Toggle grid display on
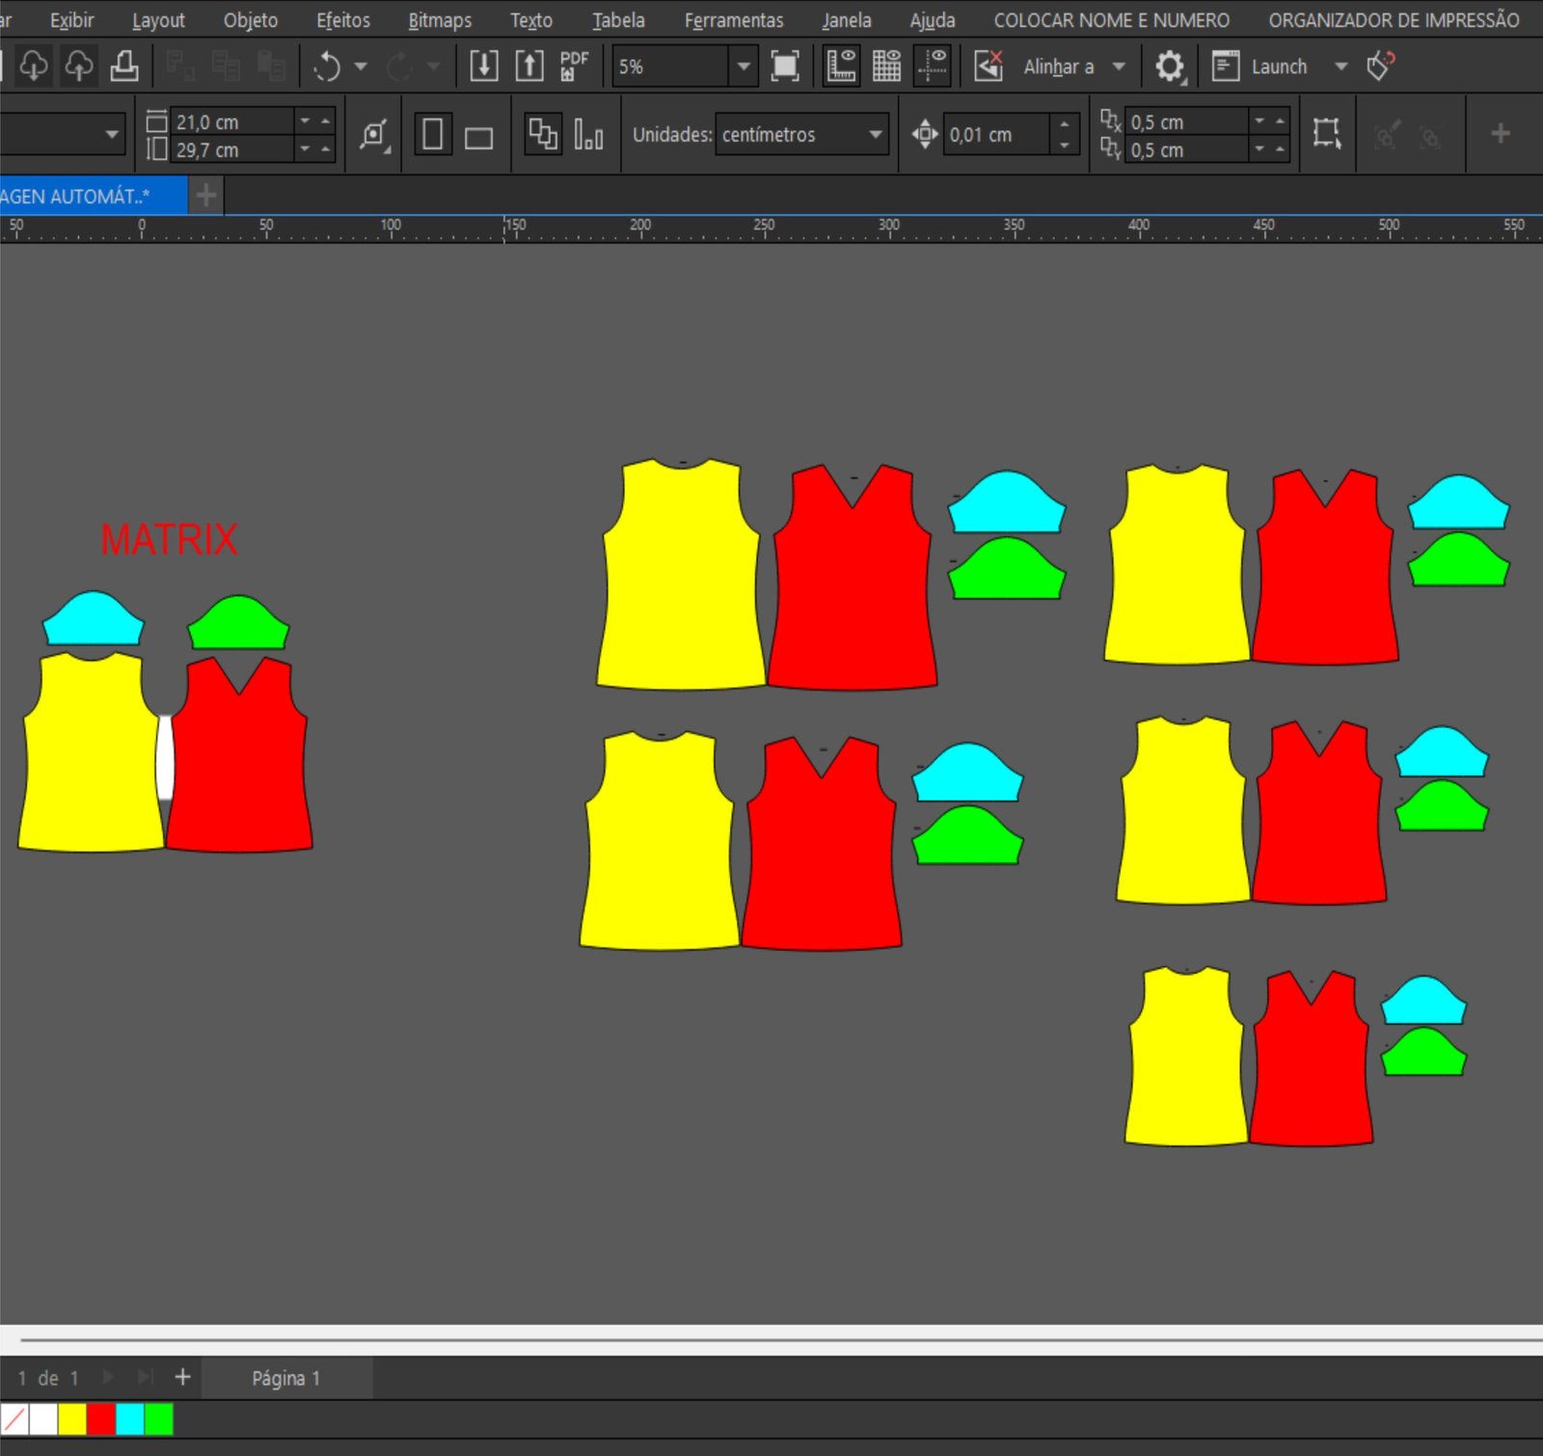This screenshot has height=1456, width=1543. click(x=886, y=67)
